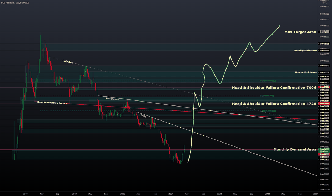Click the EOS / Bitcoin symbol title
Screen dimensions: 332x196
pos(15,2)
